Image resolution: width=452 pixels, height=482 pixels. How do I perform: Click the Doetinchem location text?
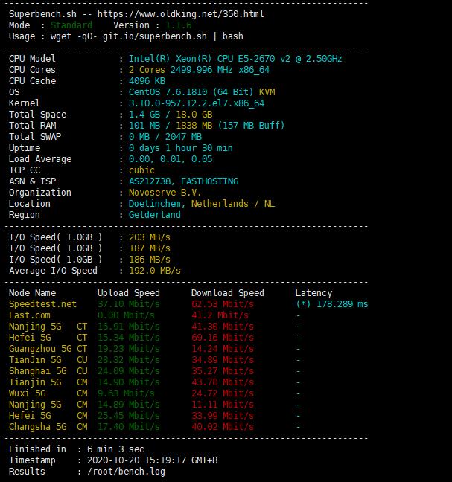(154, 204)
